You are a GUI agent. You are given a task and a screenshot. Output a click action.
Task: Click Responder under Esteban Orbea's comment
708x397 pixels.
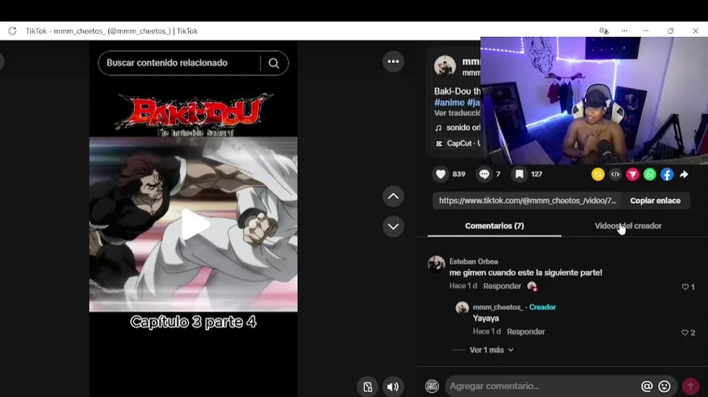point(502,286)
